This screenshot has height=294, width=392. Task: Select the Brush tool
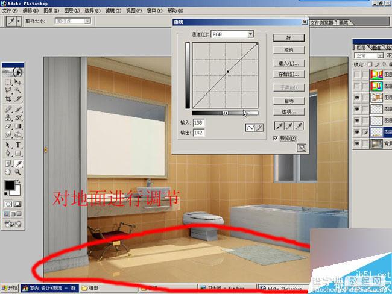pos(17,109)
